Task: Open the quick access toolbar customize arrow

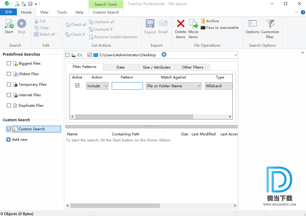Action: (36, 4)
